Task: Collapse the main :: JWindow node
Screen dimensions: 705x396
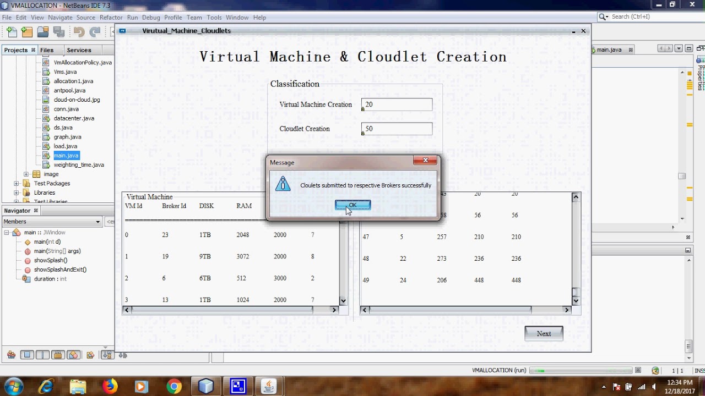Action: tap(7, 233)
